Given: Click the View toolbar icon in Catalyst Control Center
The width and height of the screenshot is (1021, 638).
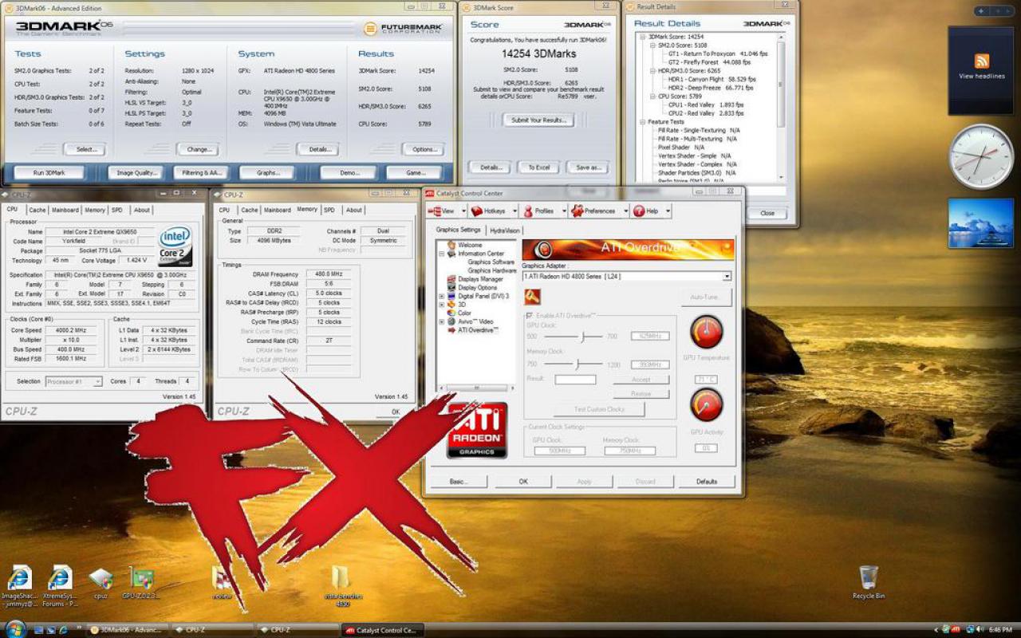Looking at the screenshot, I should coord(434,211).
